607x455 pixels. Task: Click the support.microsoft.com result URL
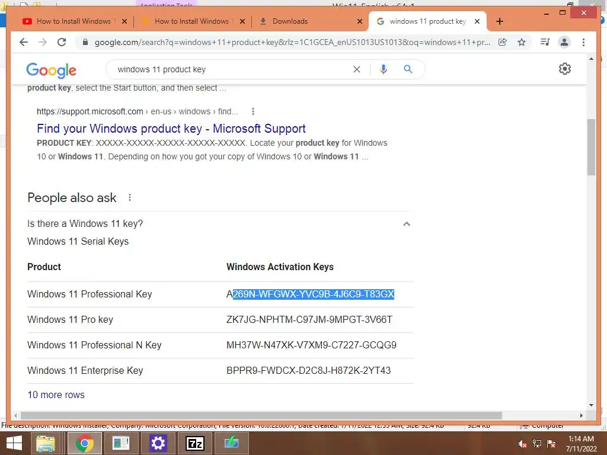[138, 111]
